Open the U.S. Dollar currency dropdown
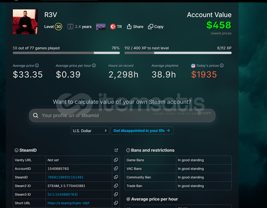This screenshot has width=267, height=208. click(x=90, y=131)
